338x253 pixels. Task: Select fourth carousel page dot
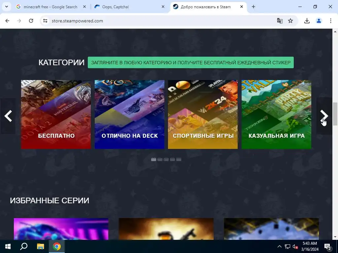[172, 159]
